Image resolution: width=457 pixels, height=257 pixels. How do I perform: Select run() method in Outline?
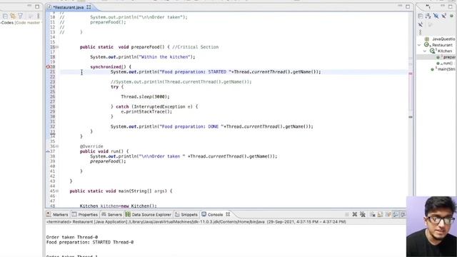445,64
